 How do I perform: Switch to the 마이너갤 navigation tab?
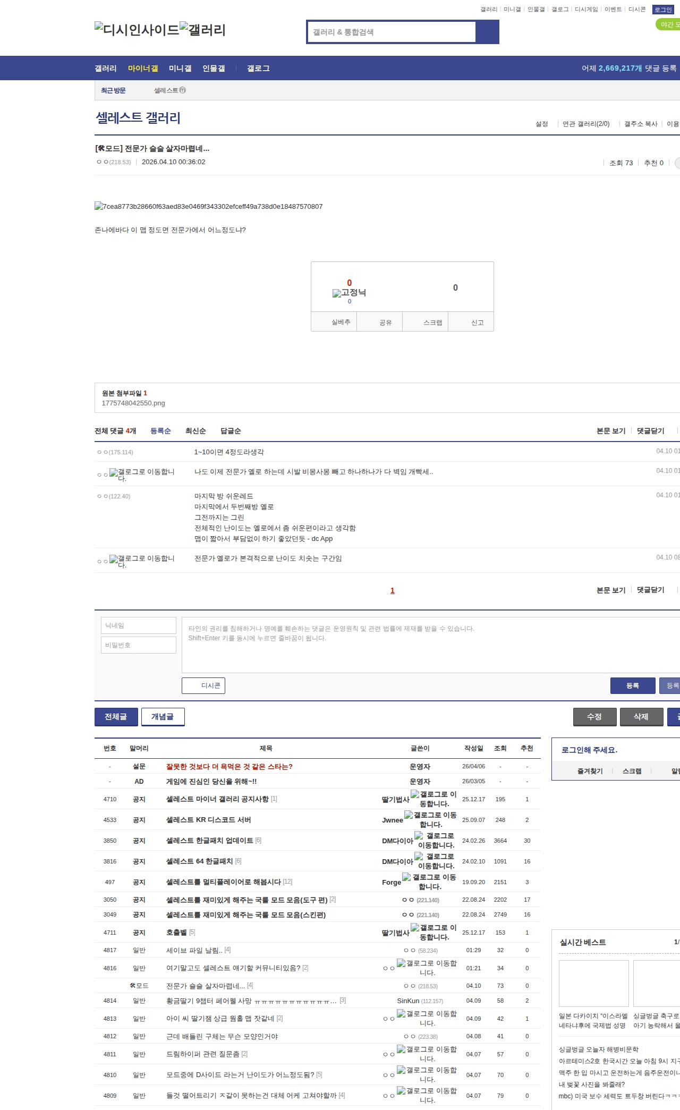tap(143, 69)
